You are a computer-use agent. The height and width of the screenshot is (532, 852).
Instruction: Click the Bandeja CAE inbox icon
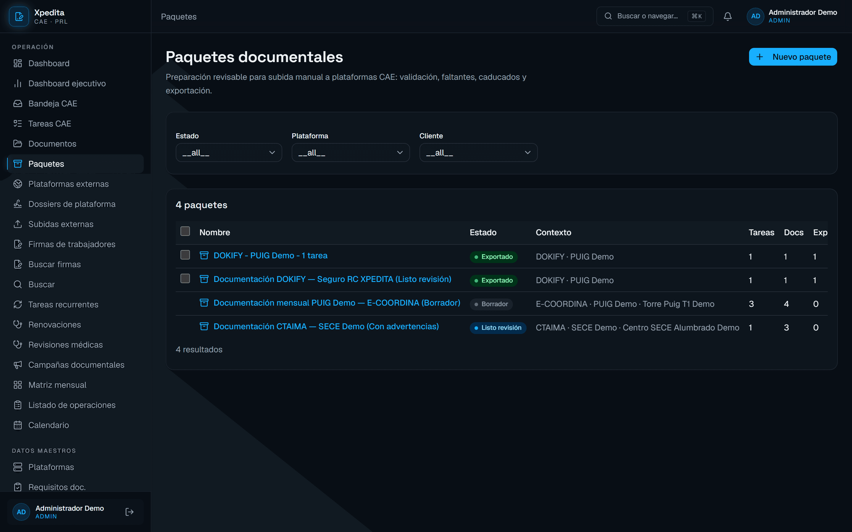point(18,103)
